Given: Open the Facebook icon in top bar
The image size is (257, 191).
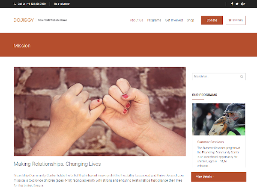Looking at the screenshot, I should 232,4.
